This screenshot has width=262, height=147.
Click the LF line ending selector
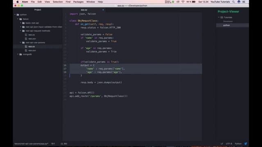[222, 144]
